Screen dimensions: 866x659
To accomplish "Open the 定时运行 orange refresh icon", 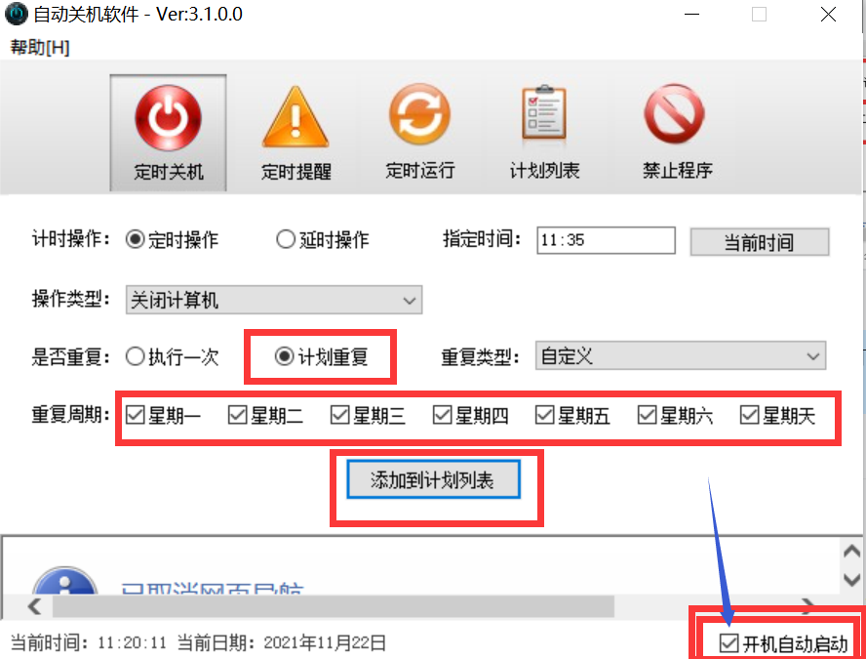I will 419,114.
